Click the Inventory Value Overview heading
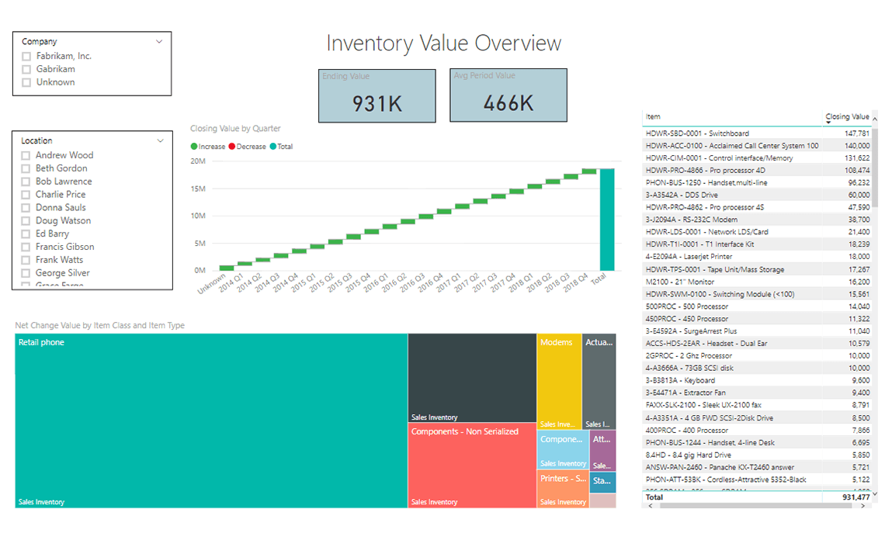The width and height of the screenshot is (885, 533). pos(443,43)
